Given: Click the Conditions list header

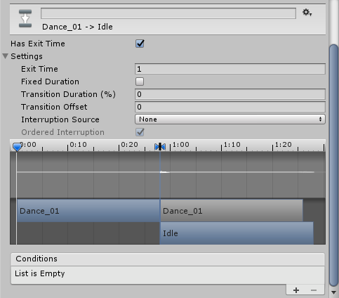Looking at the screenshot, I should click(168, 259).
